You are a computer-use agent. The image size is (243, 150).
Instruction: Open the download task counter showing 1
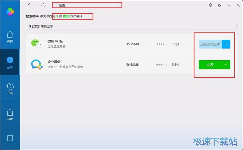point(10,138)
